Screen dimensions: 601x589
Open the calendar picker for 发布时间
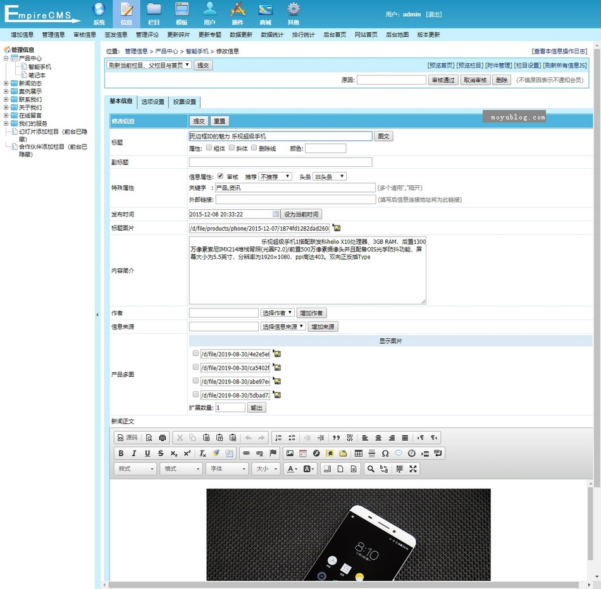(x=276, y=214)
